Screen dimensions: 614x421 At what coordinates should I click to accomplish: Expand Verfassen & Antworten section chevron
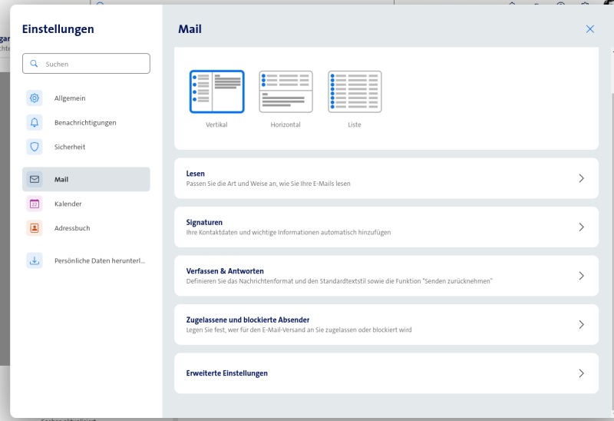pos(581,276)
